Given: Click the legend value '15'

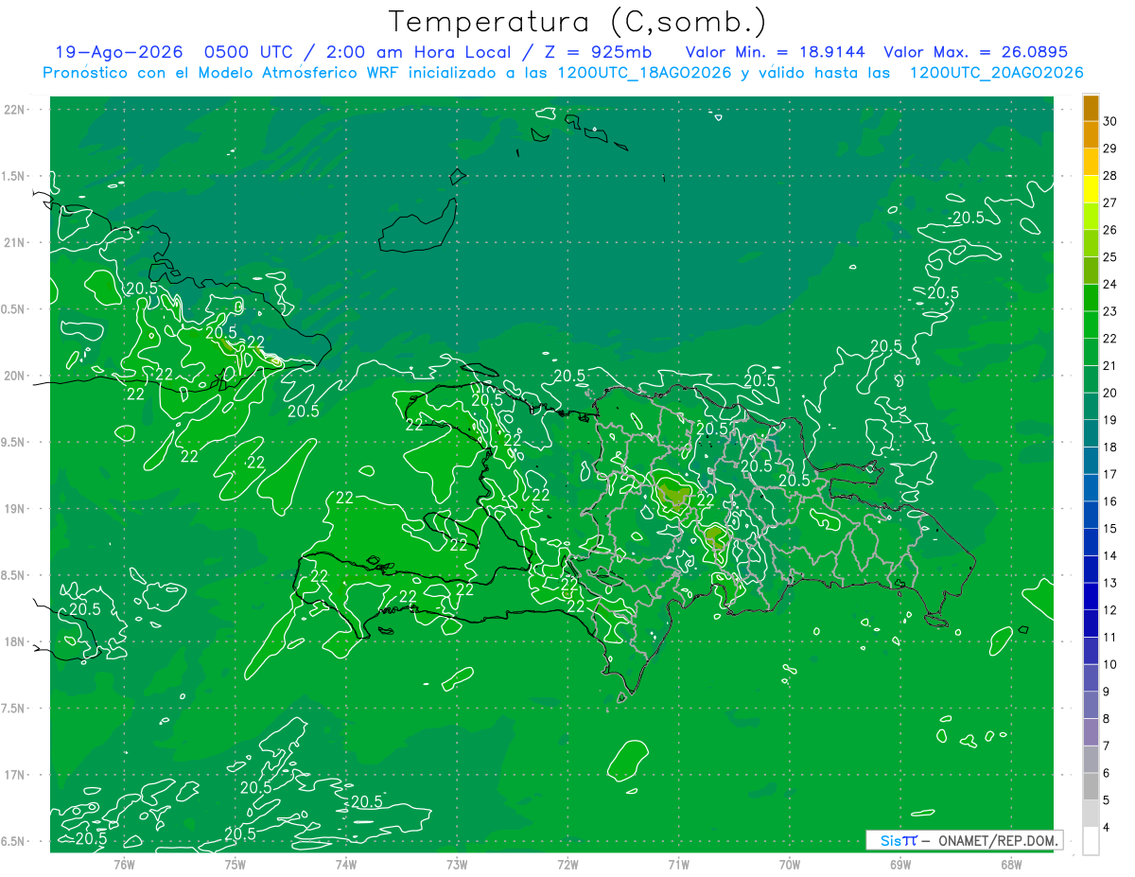Looking at the screenshot, I should (1110, 529).
